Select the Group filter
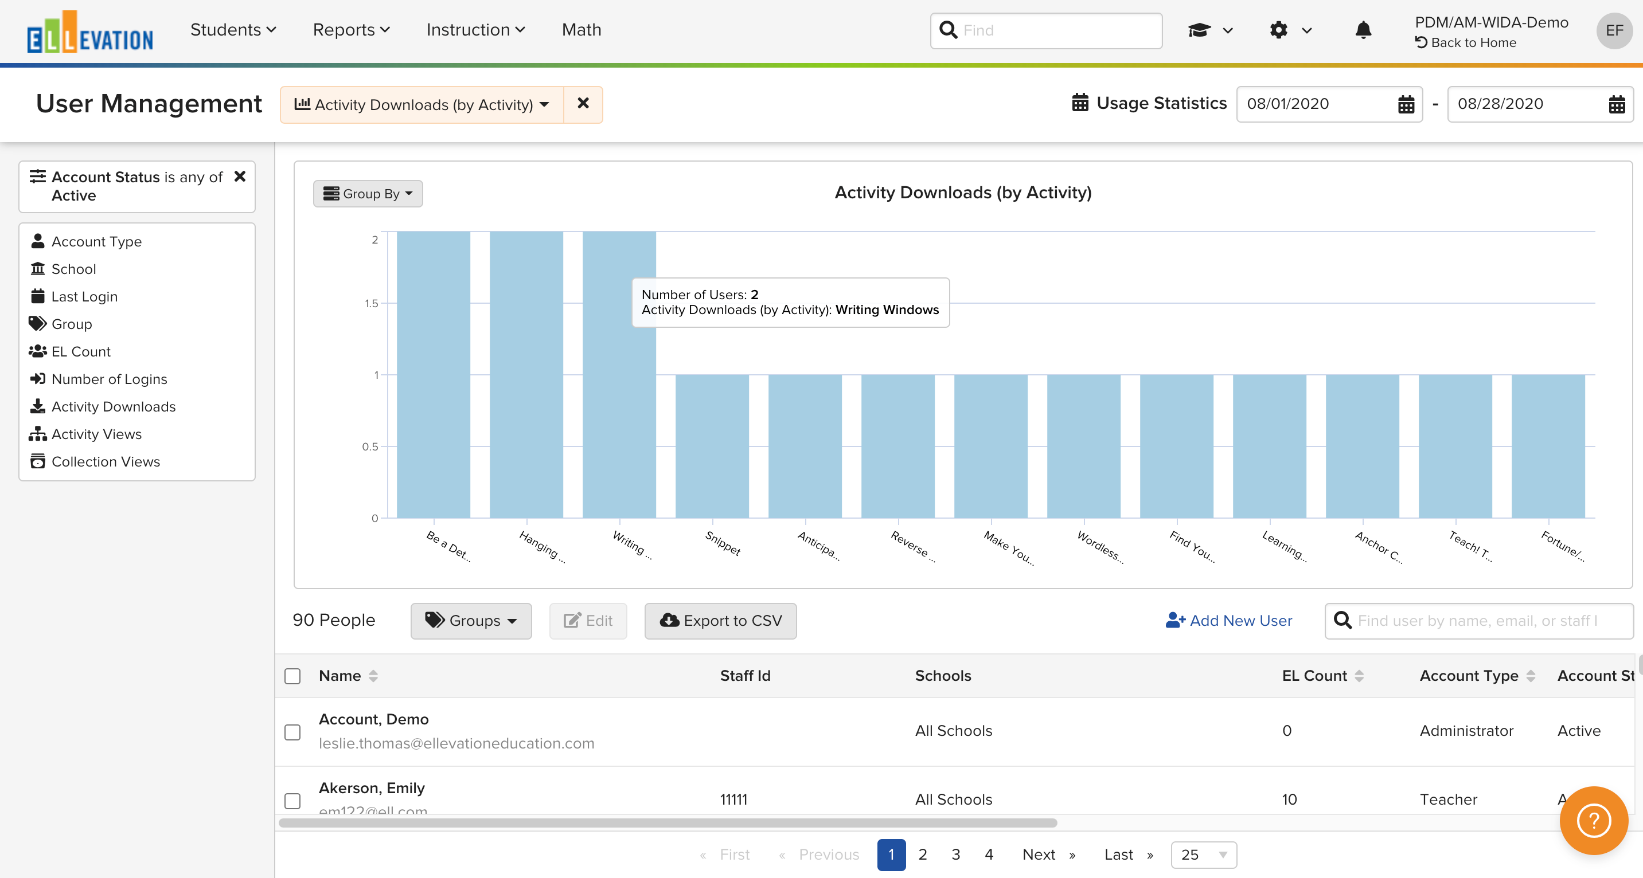 coord(72,324)
